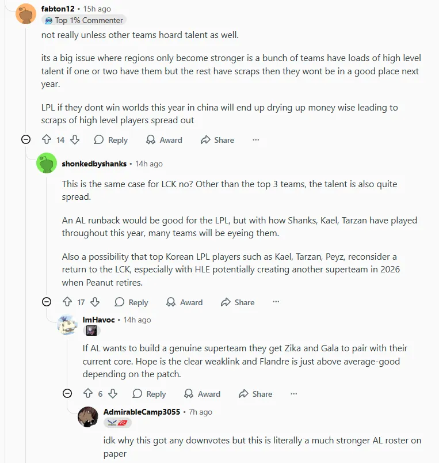The image size is (439, 463).
Task: Open more options on ImHavoc's comment
Action: 294,394
